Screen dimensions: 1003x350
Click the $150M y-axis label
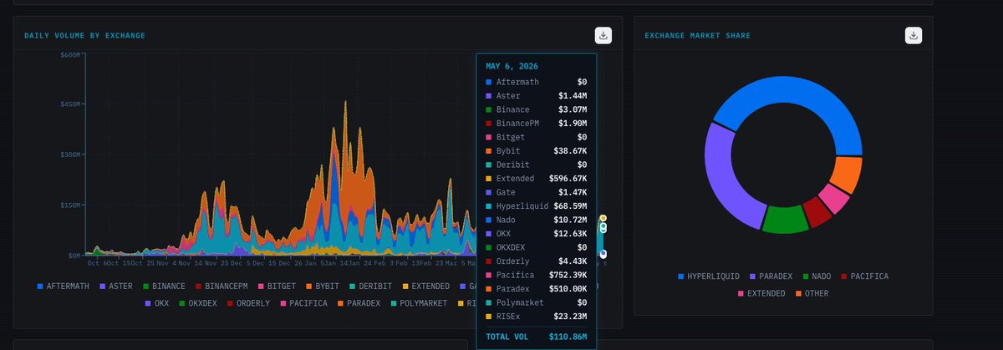pyautogui.click(x=69, y=205)
